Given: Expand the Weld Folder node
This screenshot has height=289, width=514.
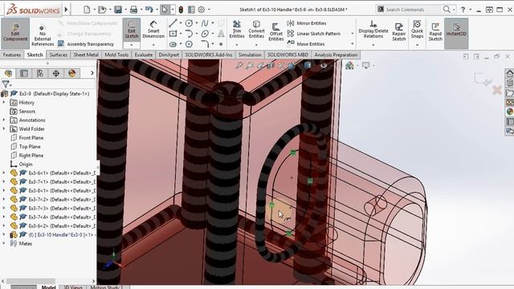Looking at the screenshot, I should (4, 129).
